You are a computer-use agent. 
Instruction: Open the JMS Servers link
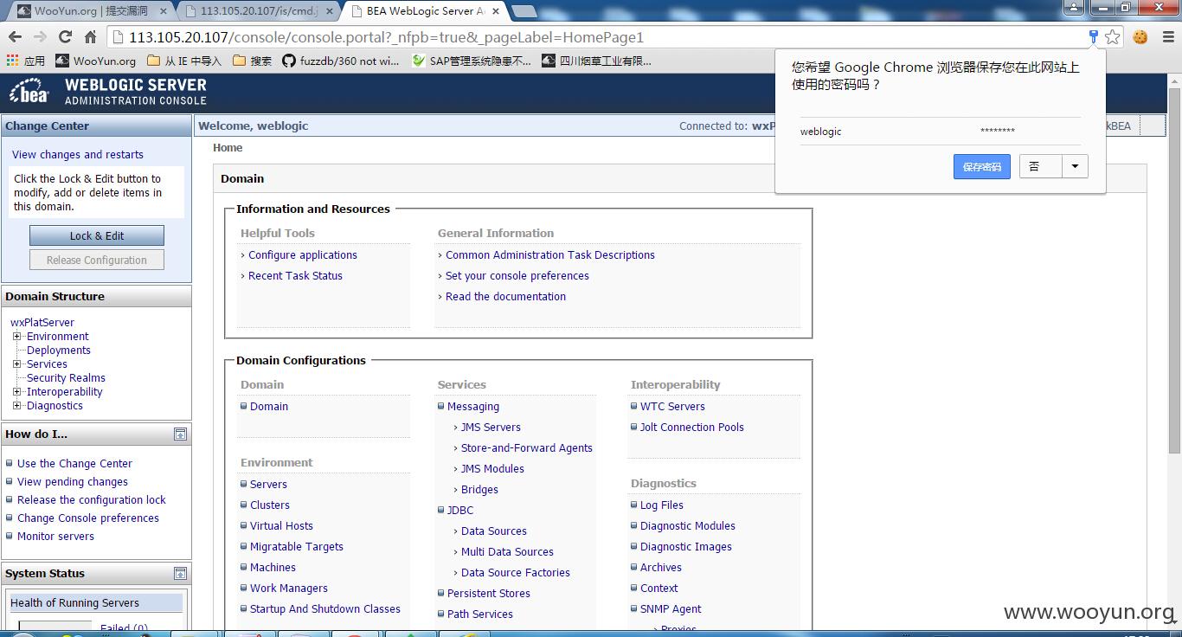click(x=491, y=428)
